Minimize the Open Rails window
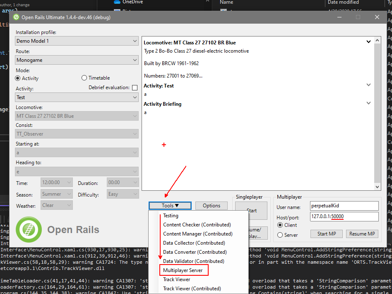The image size is (392, 294). tap(339, 17)
